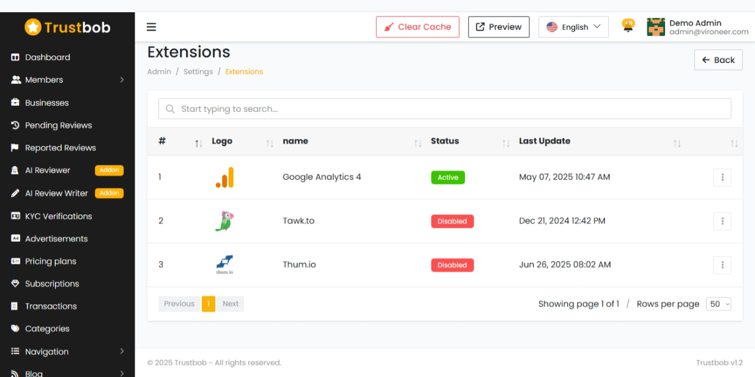Image resolution: width=755 pixels, height=377 pixels.
Task: Click the Tawk.to name text
Action: pos(299,221)
